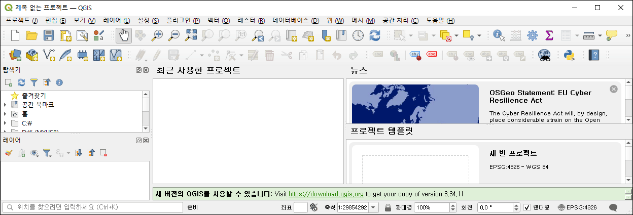633x215 pixels.
Task: Create a new Shapefile layer icon
Action: 49,55
